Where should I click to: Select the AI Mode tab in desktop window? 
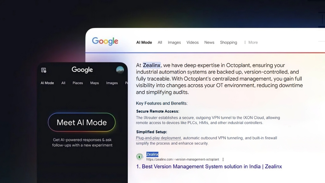[144, 42]
